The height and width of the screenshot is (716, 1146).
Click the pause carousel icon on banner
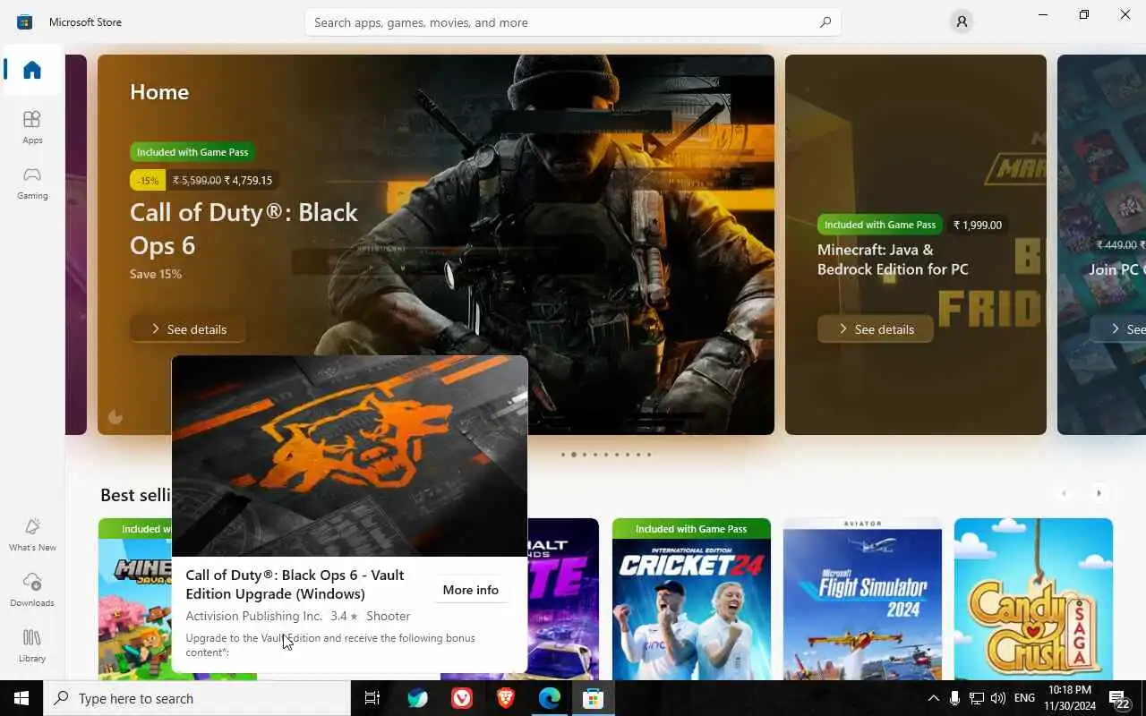[115, 416]
